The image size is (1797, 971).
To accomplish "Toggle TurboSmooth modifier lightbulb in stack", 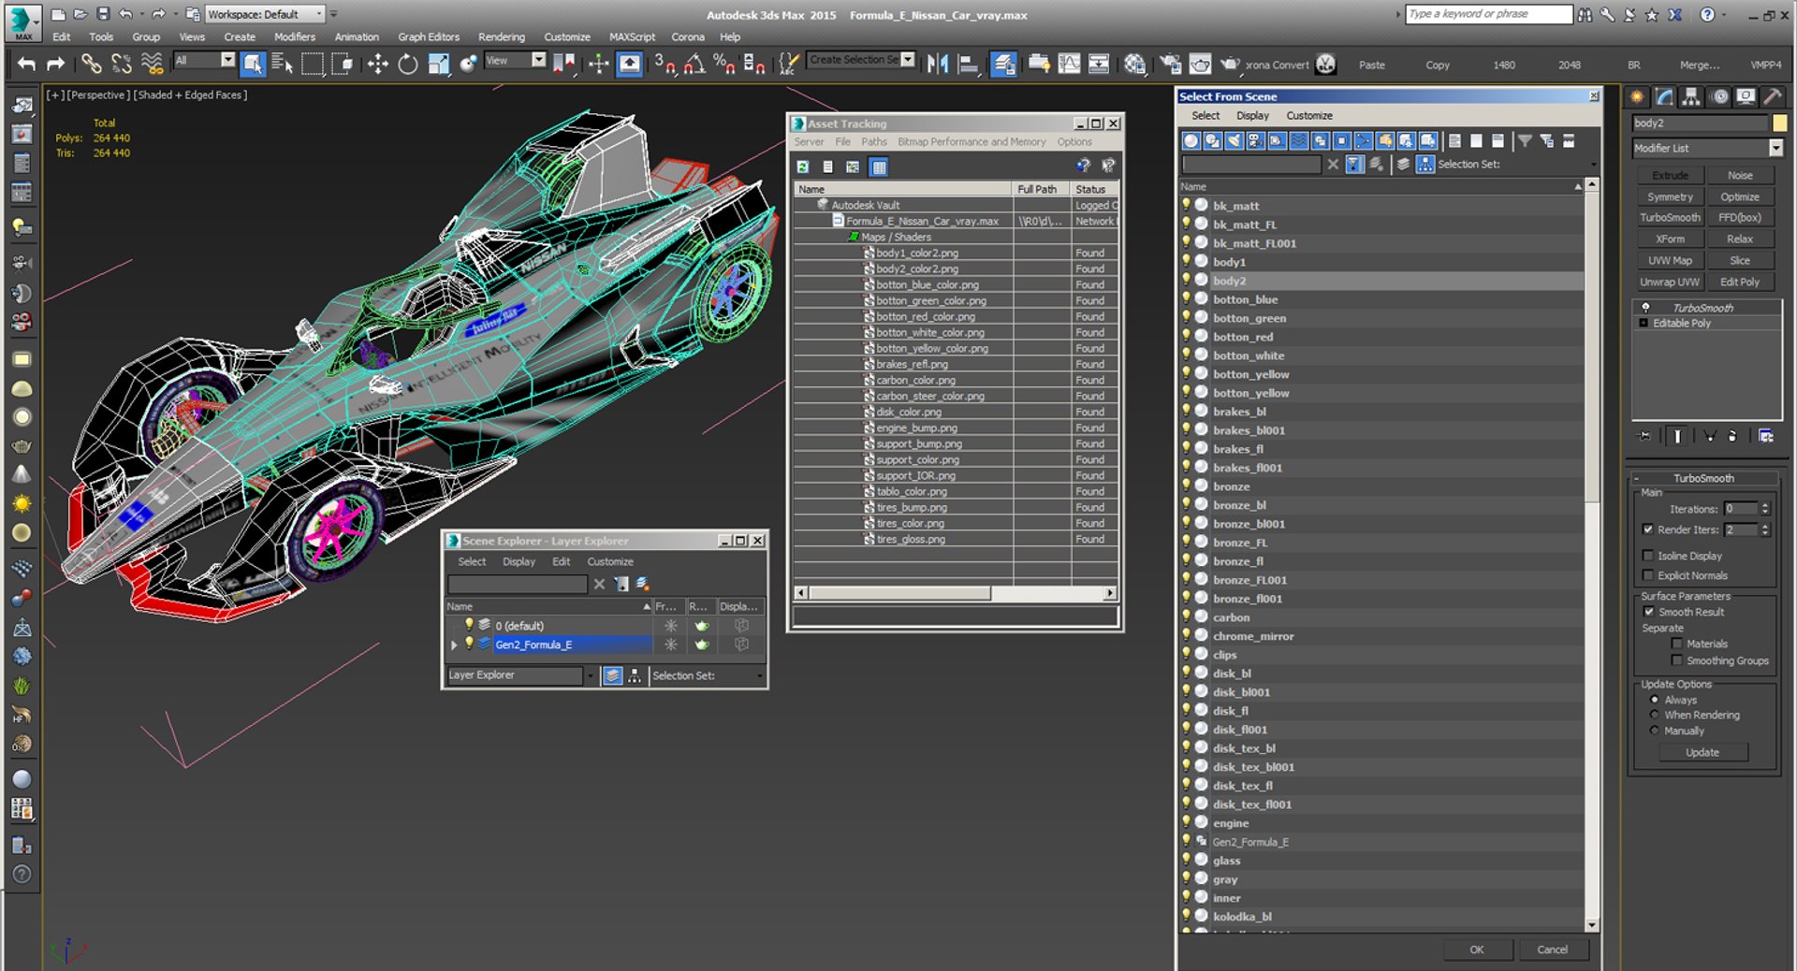I will tap(1645, 308).
